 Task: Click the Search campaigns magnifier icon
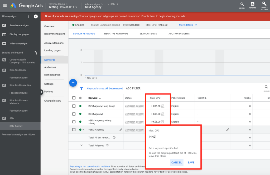coord(4,26)
